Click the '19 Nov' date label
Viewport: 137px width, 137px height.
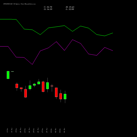tap(16, 130)
